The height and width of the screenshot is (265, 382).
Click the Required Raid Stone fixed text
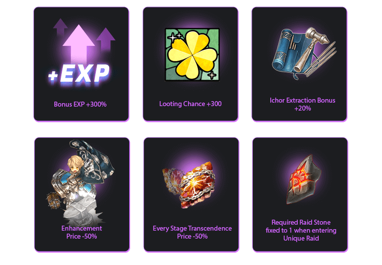click(x=301, y=230)
